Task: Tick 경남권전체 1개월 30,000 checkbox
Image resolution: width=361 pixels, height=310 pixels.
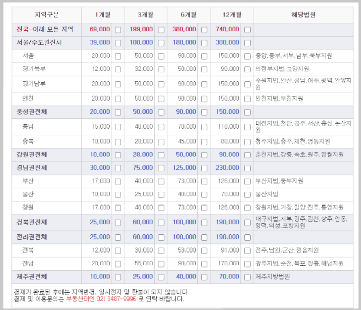Action: click(118, 168)
